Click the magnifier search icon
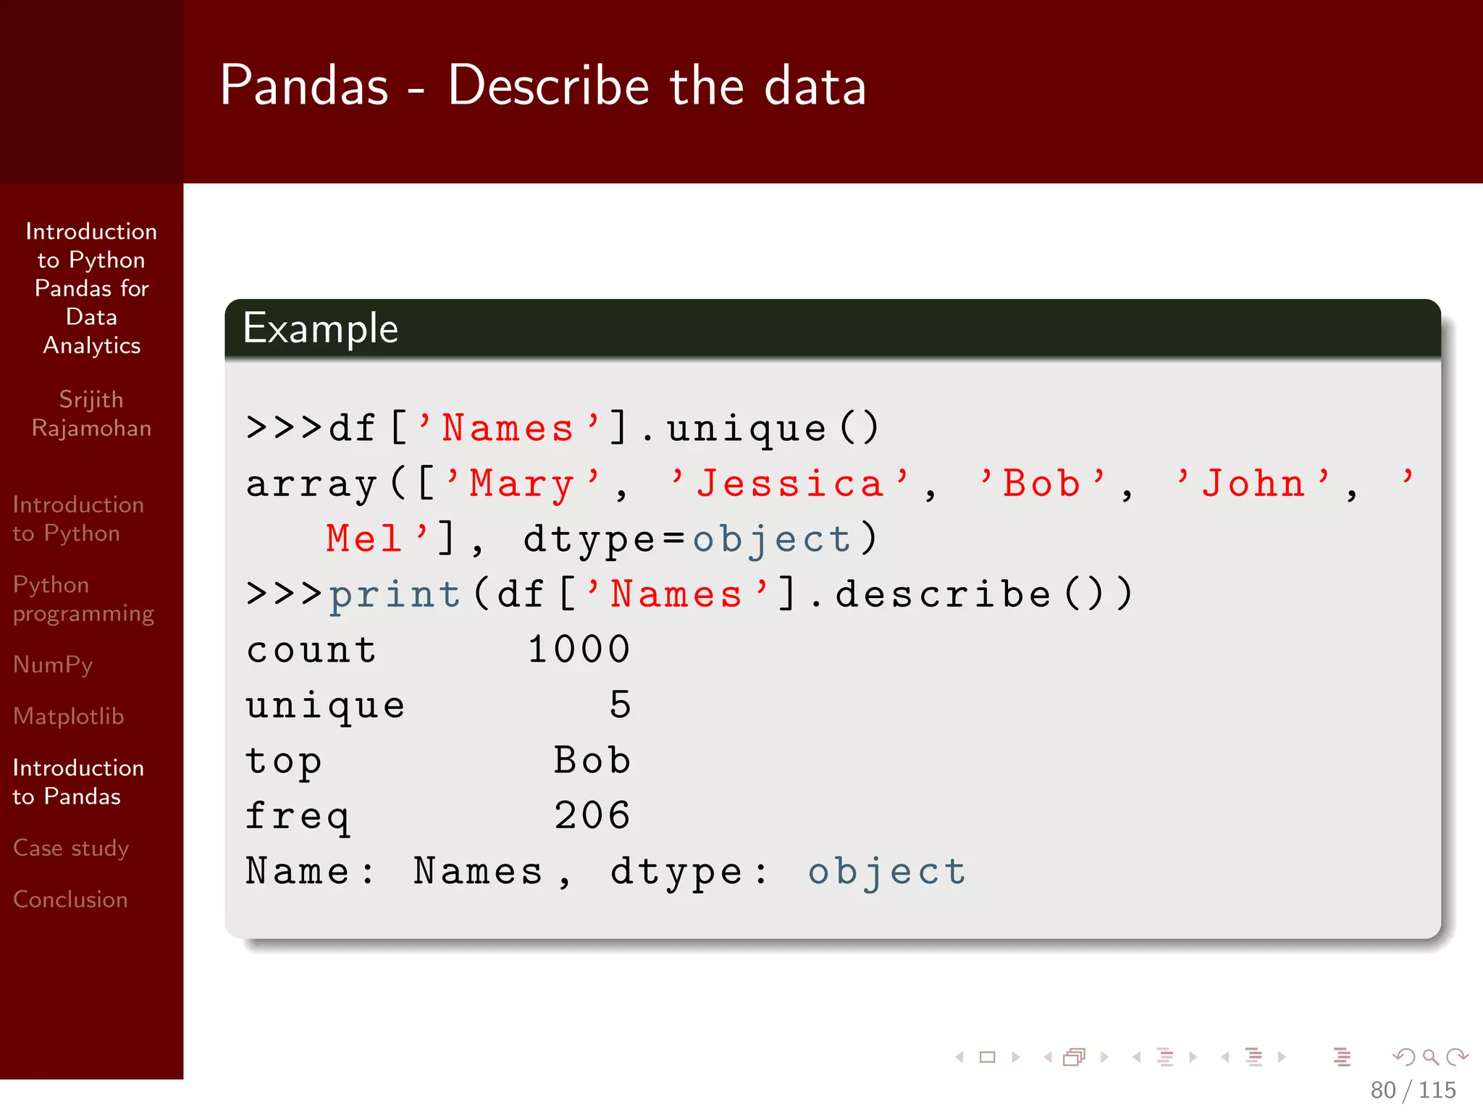Screen dimensions: 1483x1112 coord(1431,1058)
